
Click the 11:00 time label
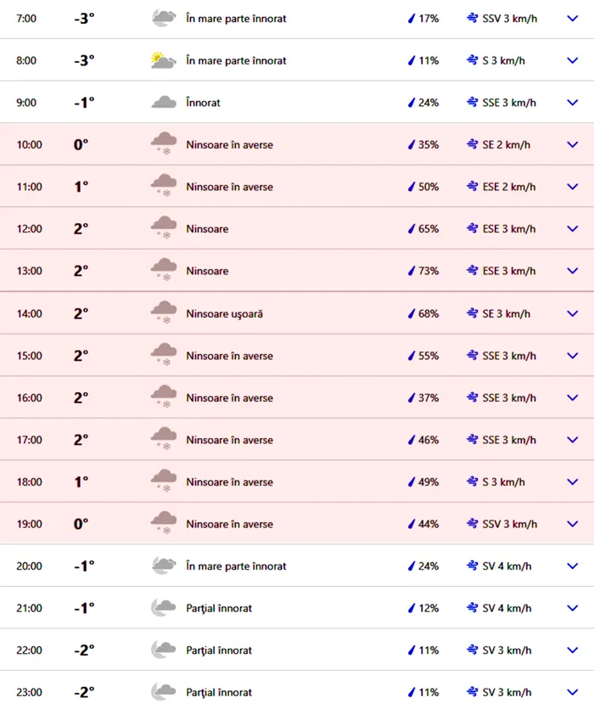(x=30, y=187)
